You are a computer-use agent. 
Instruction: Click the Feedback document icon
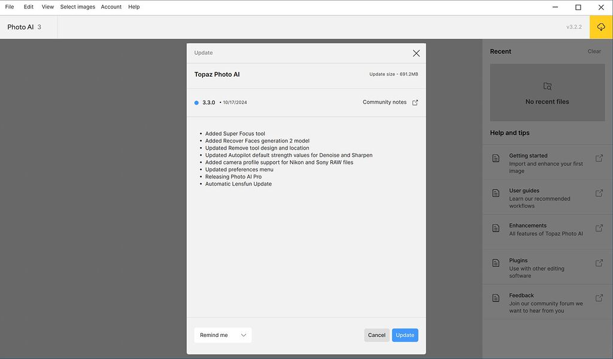coord(496,297)
